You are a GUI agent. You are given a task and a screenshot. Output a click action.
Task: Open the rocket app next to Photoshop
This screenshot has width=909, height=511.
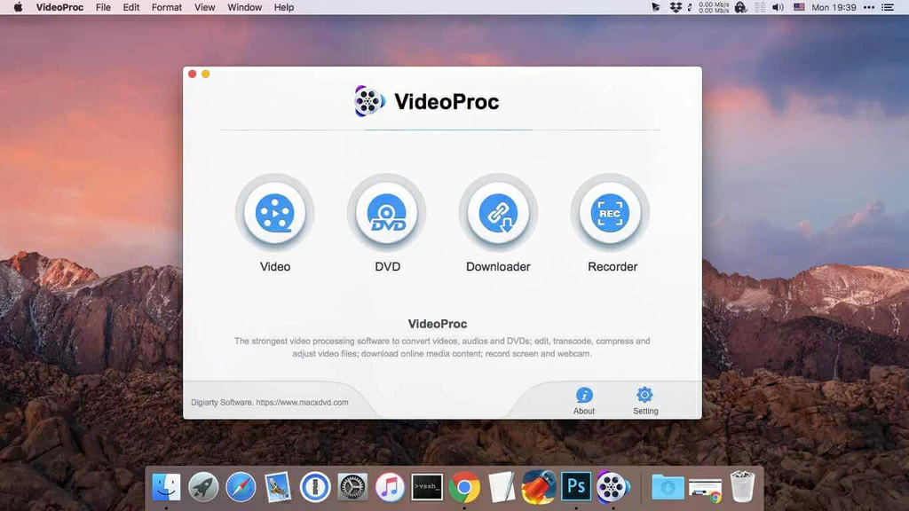(x=539, y=487)
